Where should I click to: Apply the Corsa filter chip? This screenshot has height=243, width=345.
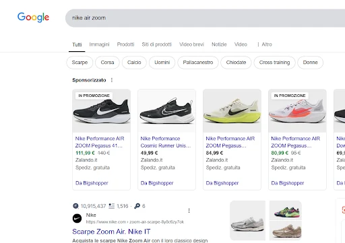click(x=107, y=63)
